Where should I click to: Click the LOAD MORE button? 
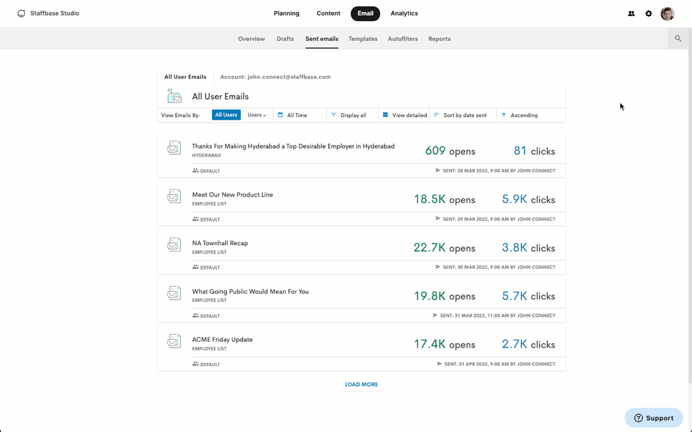point(361,385)
